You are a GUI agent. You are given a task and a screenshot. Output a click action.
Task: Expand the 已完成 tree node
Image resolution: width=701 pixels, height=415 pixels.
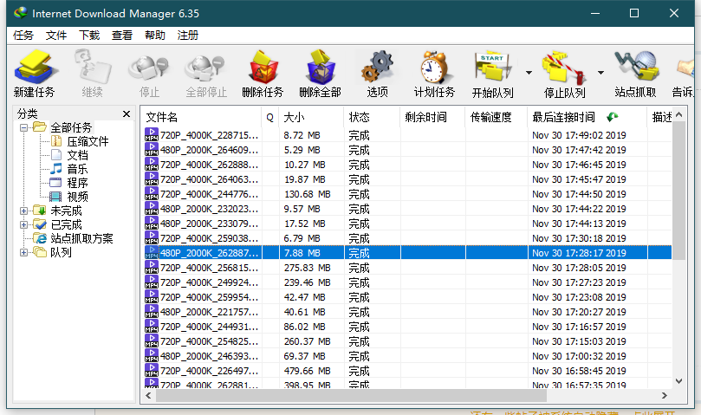click(x=23, y=224)
